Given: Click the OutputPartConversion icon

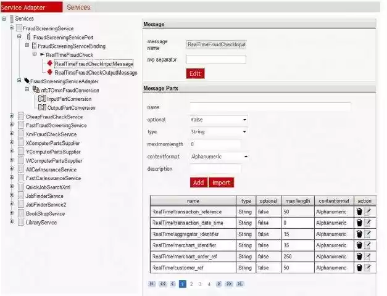Looking at the screenshot, I should pyautogui.click(x=42, y=107).
